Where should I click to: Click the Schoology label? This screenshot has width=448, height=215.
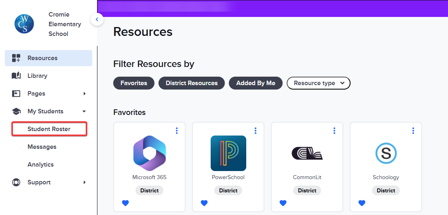tap(386, 177)
